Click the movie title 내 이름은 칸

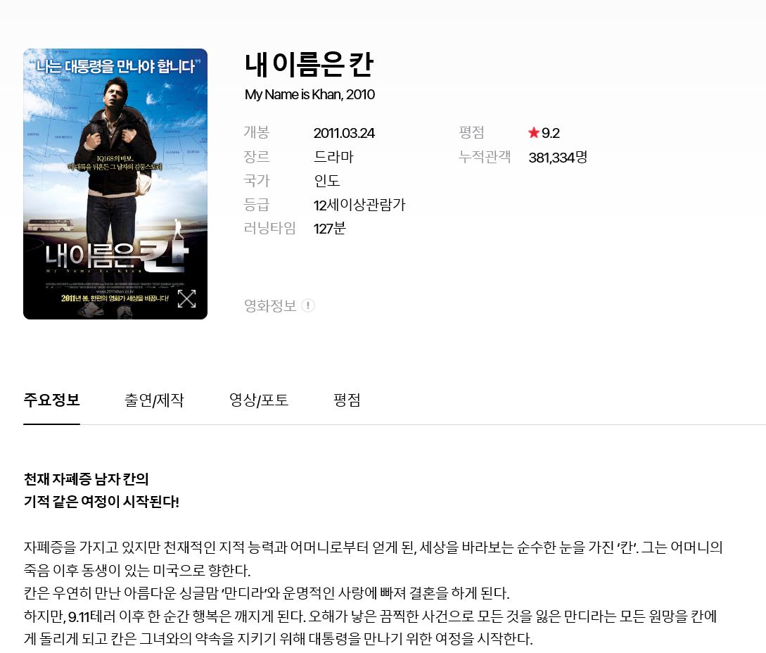[x=309, y=65]
